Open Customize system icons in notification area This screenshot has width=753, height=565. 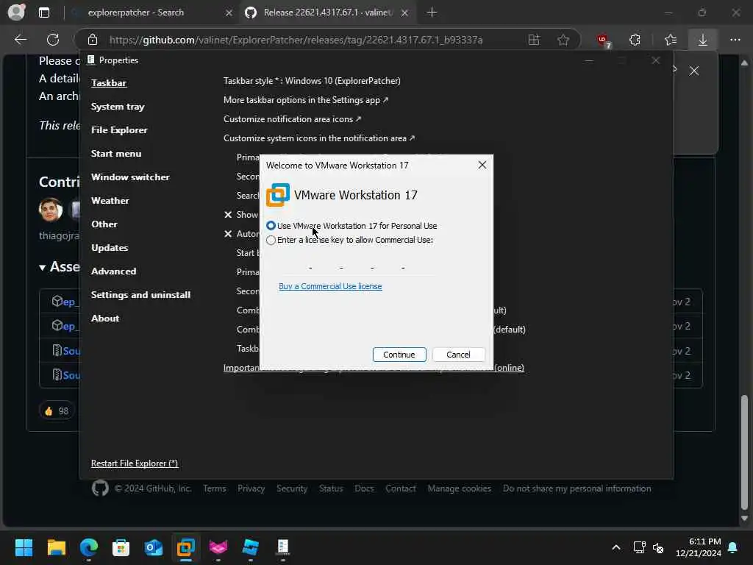[x=319, y=138]
